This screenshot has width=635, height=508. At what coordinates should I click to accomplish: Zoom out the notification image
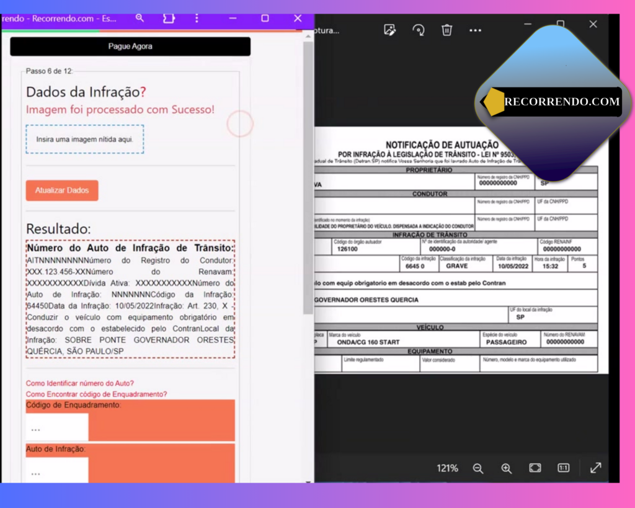478,468
